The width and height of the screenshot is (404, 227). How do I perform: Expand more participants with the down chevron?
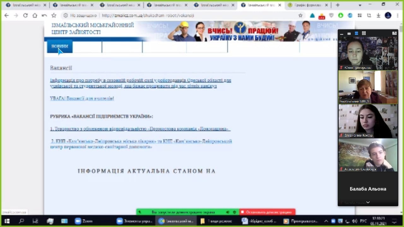(368, 202)
